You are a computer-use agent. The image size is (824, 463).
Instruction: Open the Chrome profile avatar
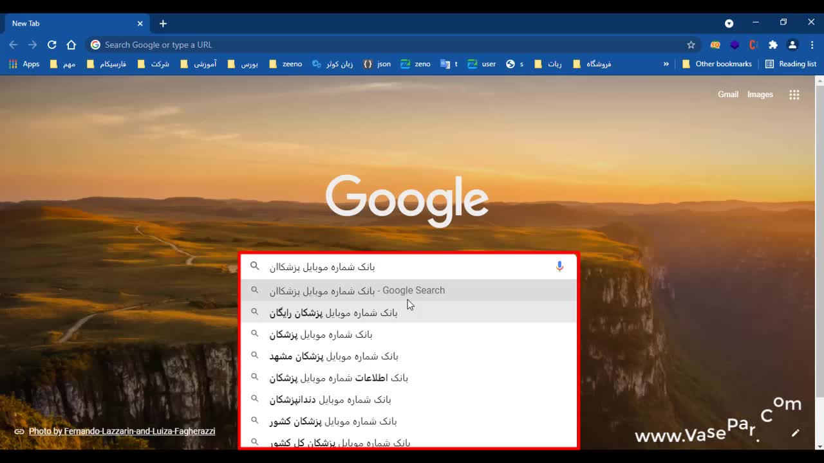click(x=792, y=45)
